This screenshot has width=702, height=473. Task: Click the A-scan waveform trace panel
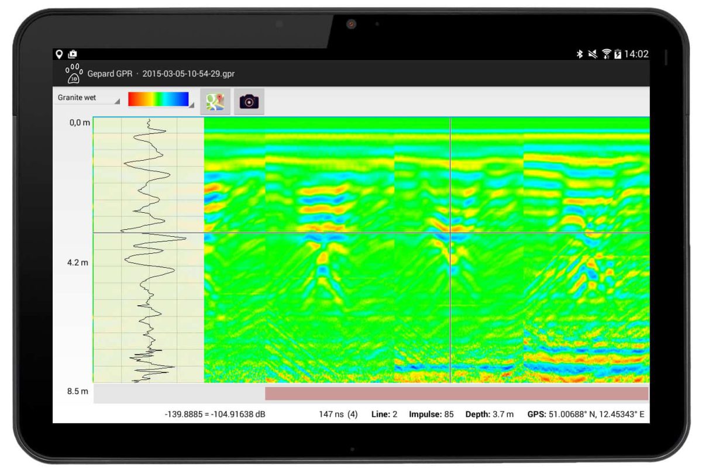click(x=149, y=250)
